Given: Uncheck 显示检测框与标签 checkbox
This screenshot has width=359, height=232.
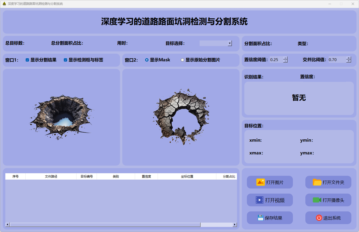Looking at the screenshot, I should [x=65, y=60].
